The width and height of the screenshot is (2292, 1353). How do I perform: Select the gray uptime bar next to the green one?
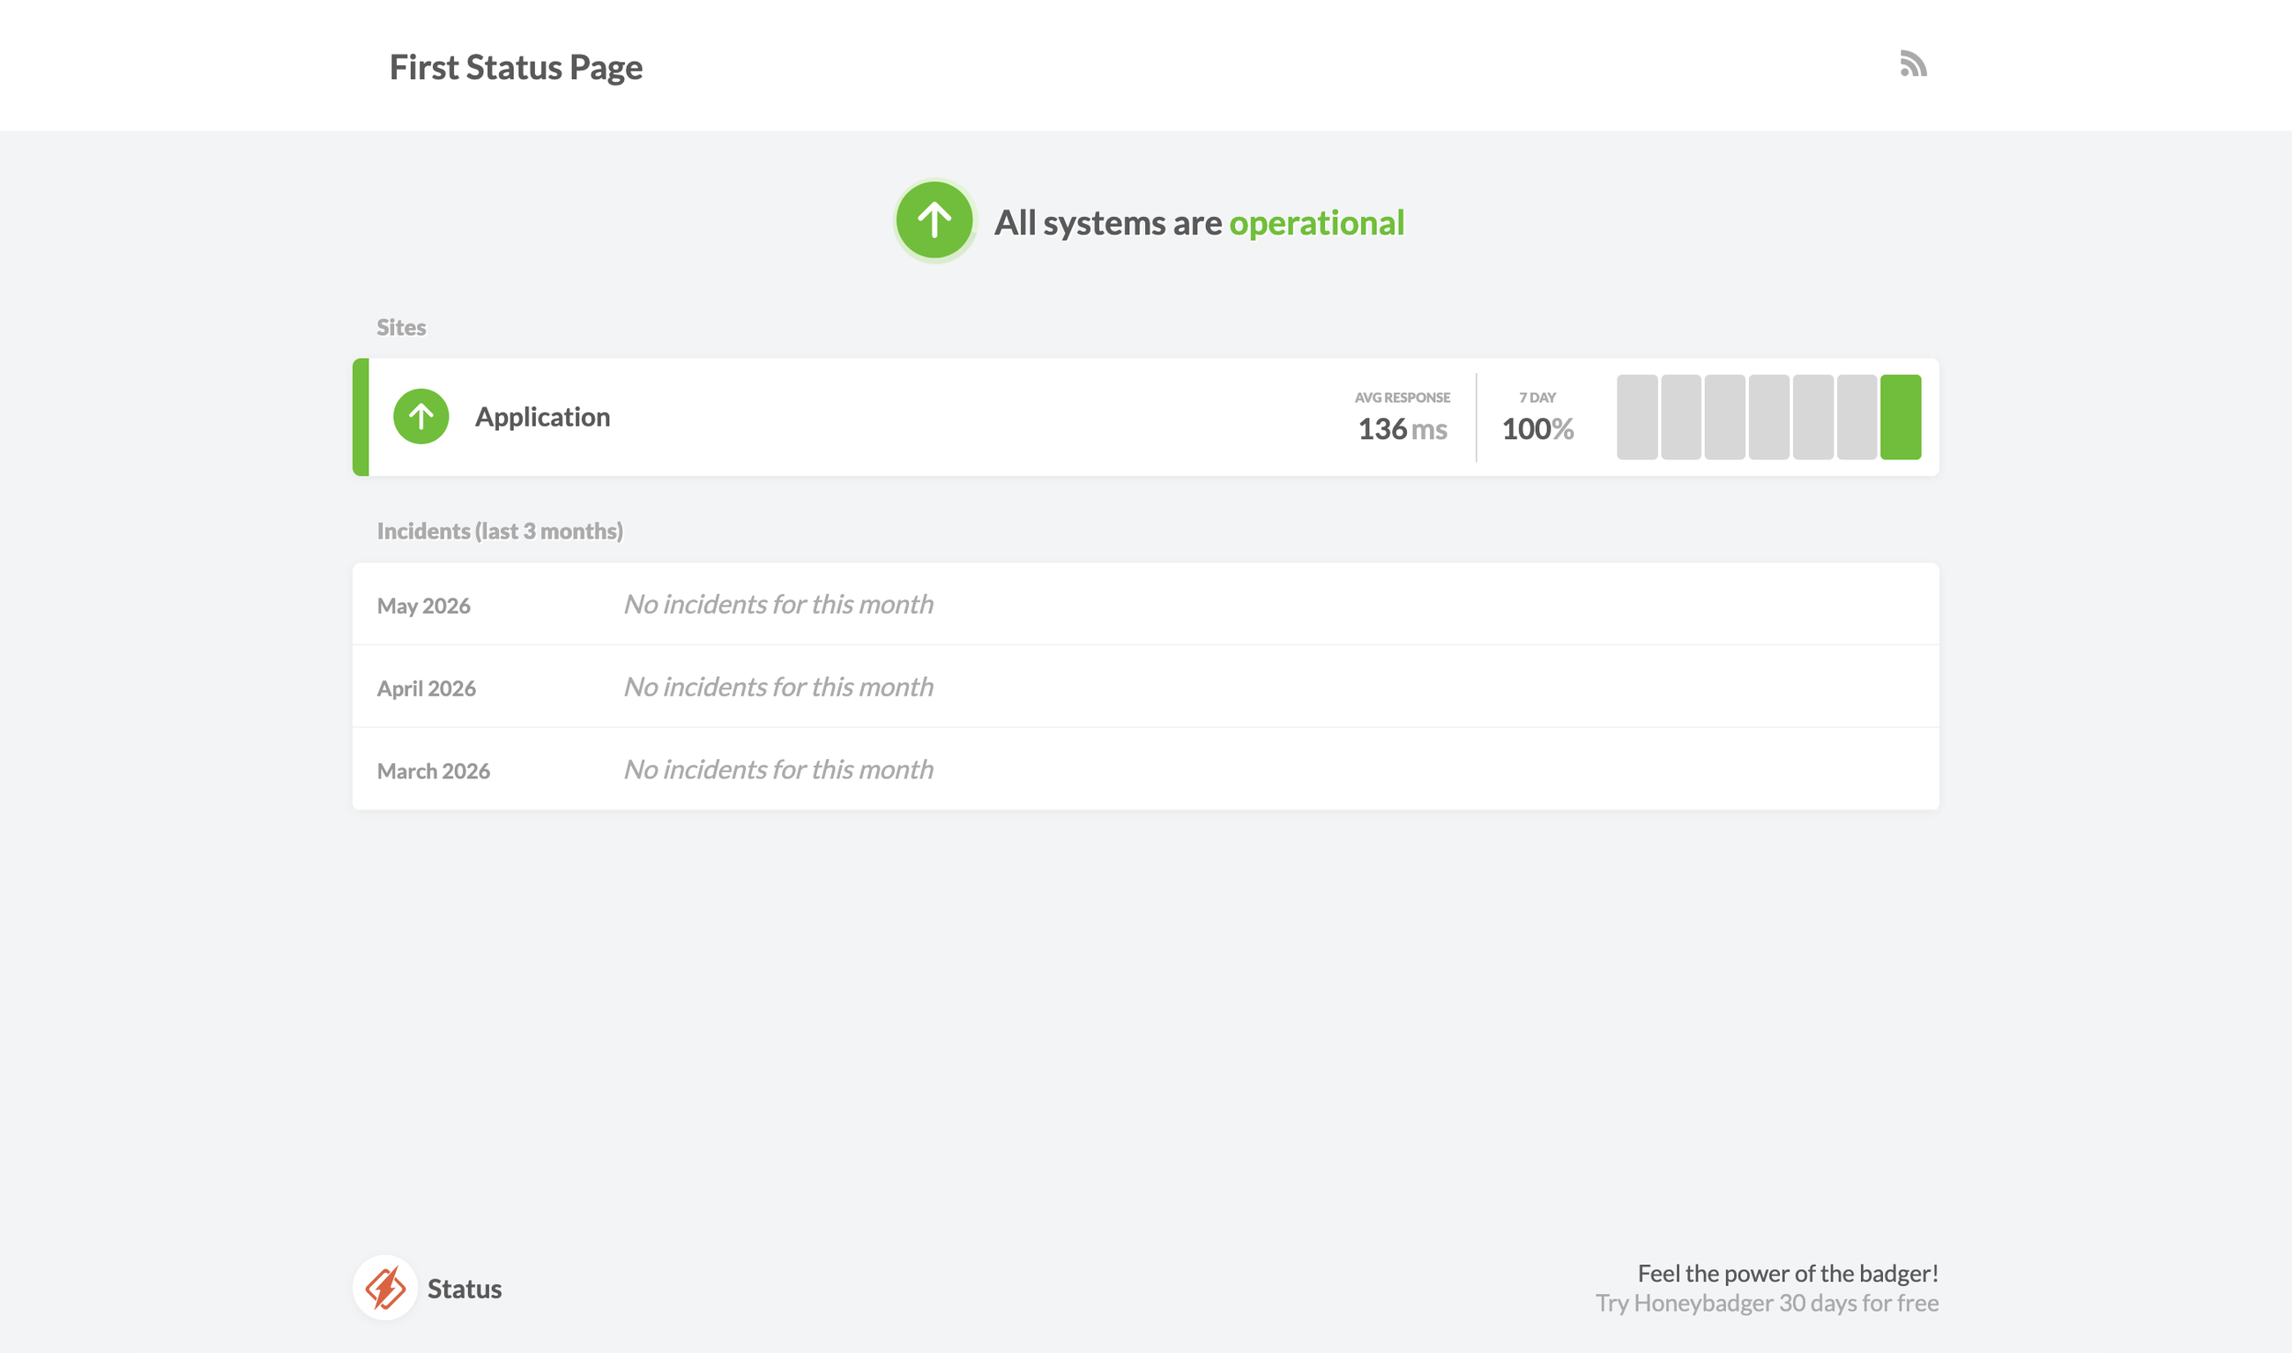(1857, 417)
